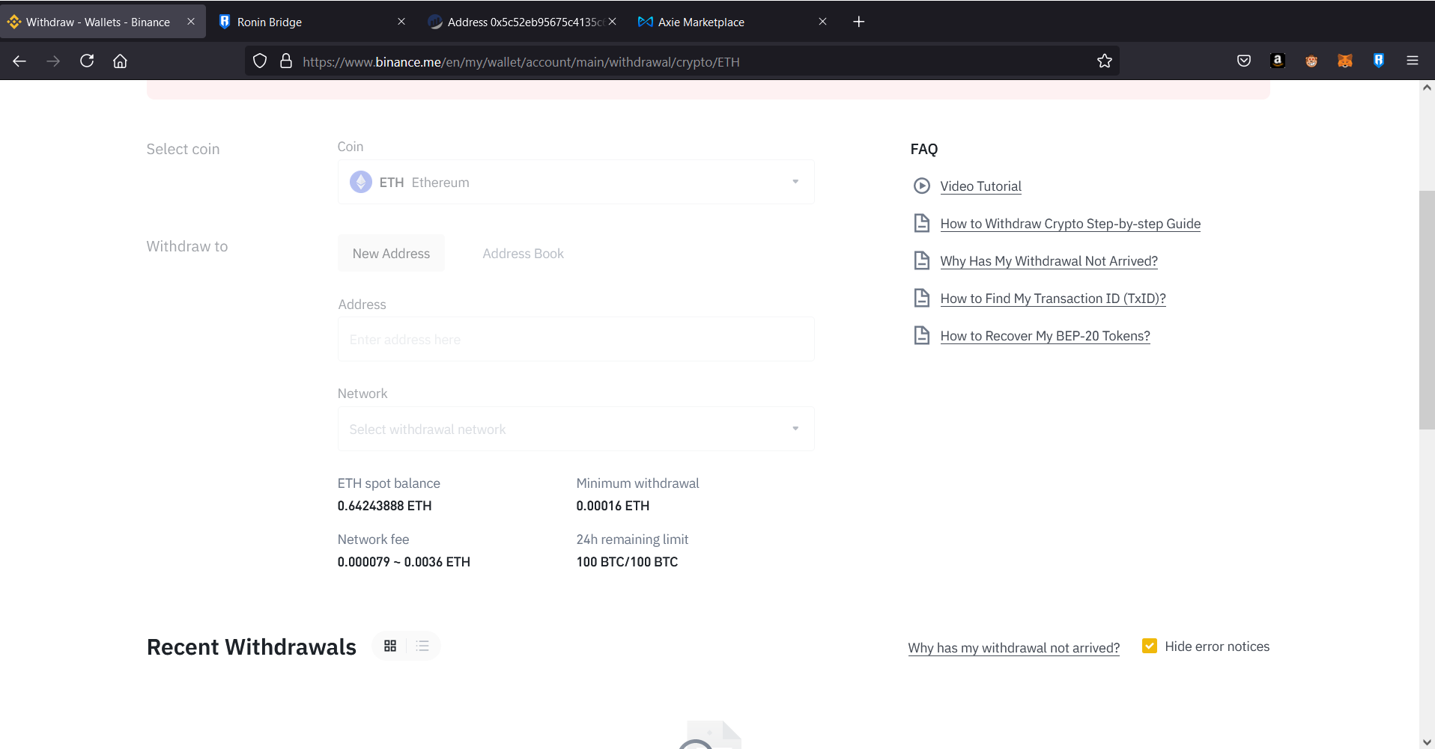This screenshot has height=749, width=1435.
Task: Click the forward navigation arrow
Action: pyautogui.click(x=53, y=61)
